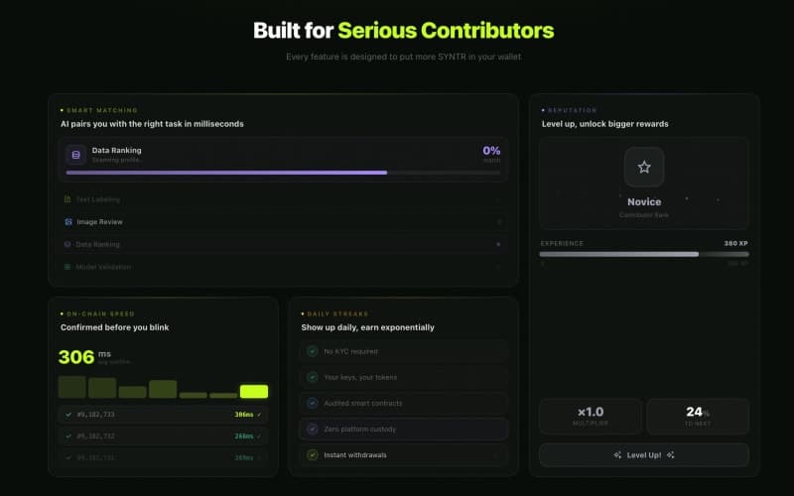This screenshot has height=496, width=794.
Task: Click the Model Validation grid icon
Action: [x=67, y=267]
